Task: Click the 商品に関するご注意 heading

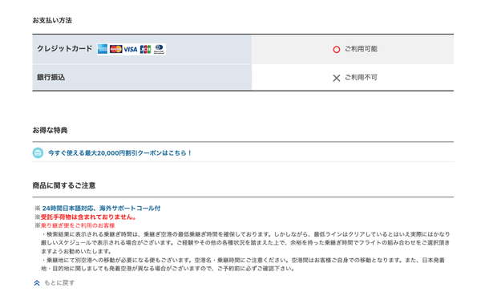Action: [x=64, y=185]
